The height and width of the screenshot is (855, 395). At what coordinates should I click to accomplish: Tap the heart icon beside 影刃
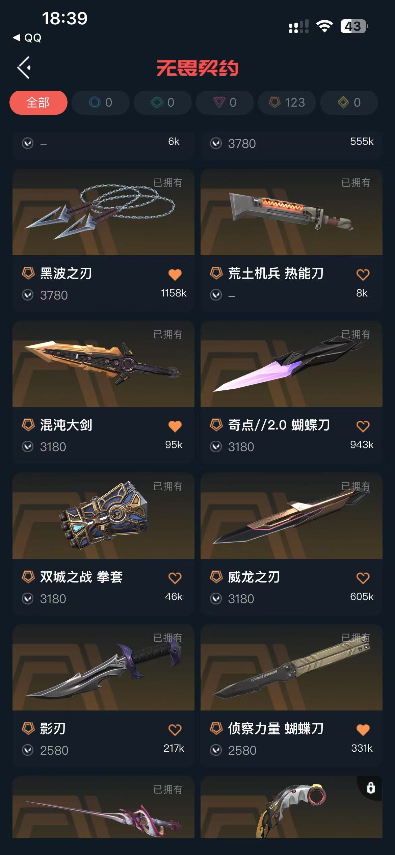tap(175, 730)
